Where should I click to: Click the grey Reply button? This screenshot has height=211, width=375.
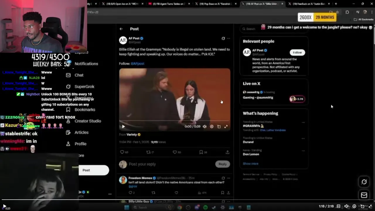tap(222, 164)
